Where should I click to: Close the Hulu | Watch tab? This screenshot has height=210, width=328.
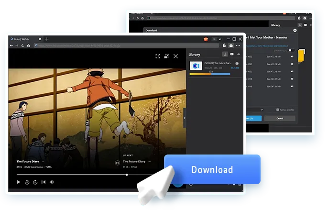[40, 39]
